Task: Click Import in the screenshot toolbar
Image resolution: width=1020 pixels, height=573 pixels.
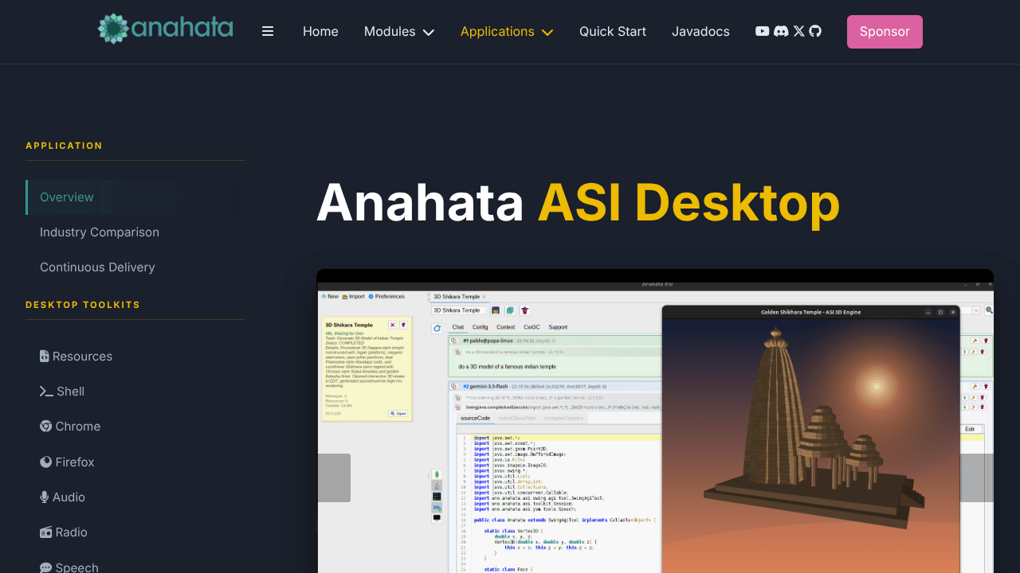Action: [x=353, y=296]
